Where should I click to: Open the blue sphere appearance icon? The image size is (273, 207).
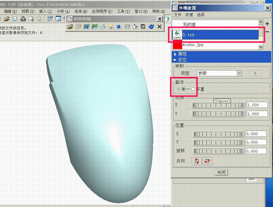coord(119,27)
